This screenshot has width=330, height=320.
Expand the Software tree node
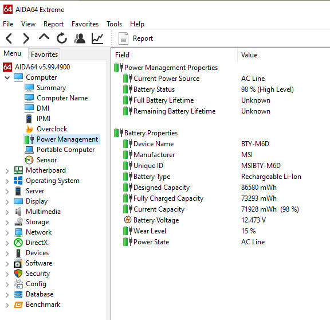coord(7,264)
